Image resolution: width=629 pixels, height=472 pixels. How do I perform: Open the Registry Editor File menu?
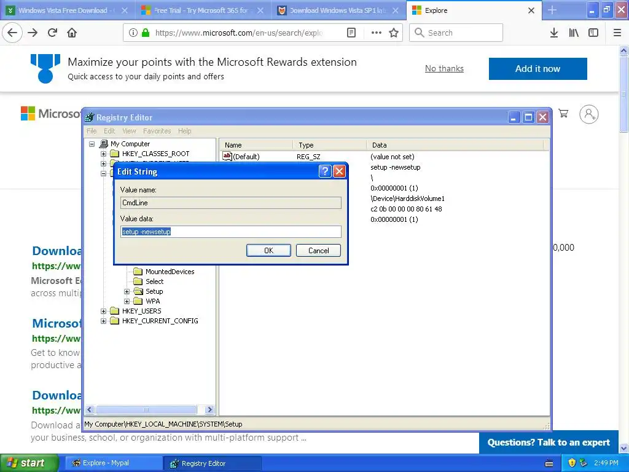click(92, 131)
